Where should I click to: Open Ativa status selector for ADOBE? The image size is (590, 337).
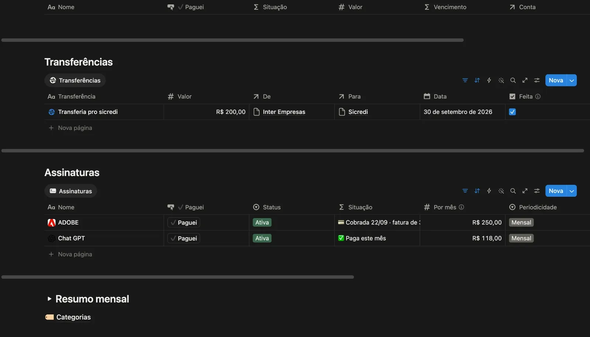point(262,223)
